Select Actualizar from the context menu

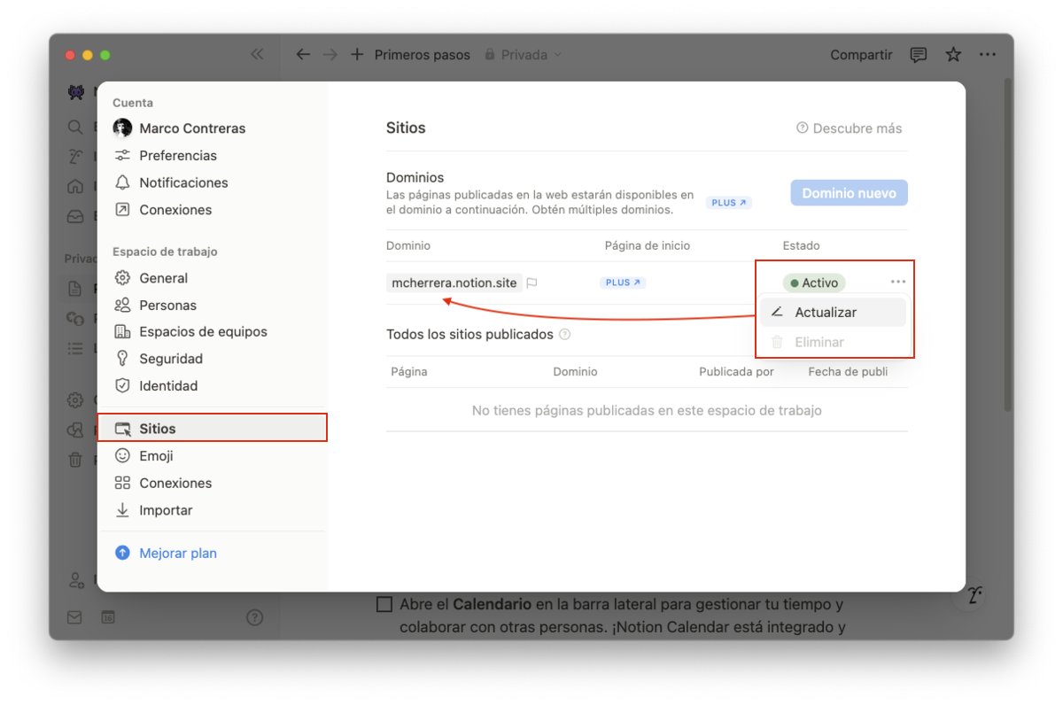825,313
